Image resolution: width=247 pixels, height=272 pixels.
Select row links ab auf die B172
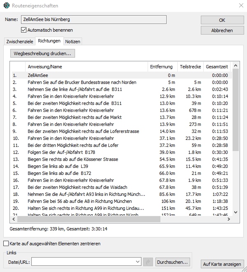(x=122, y=173)
